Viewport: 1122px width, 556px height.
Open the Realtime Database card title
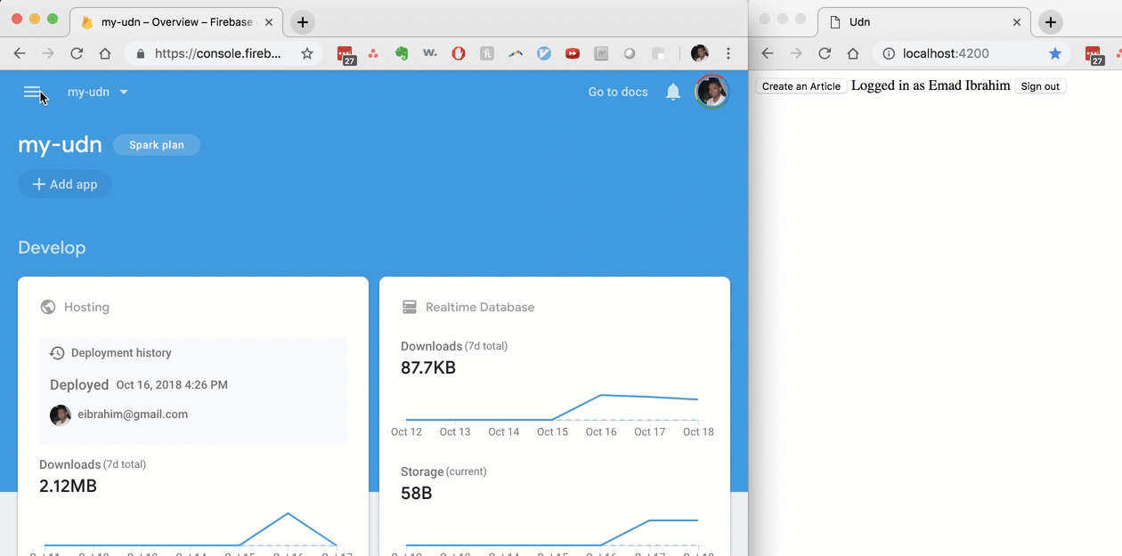[x=480, y=307]
